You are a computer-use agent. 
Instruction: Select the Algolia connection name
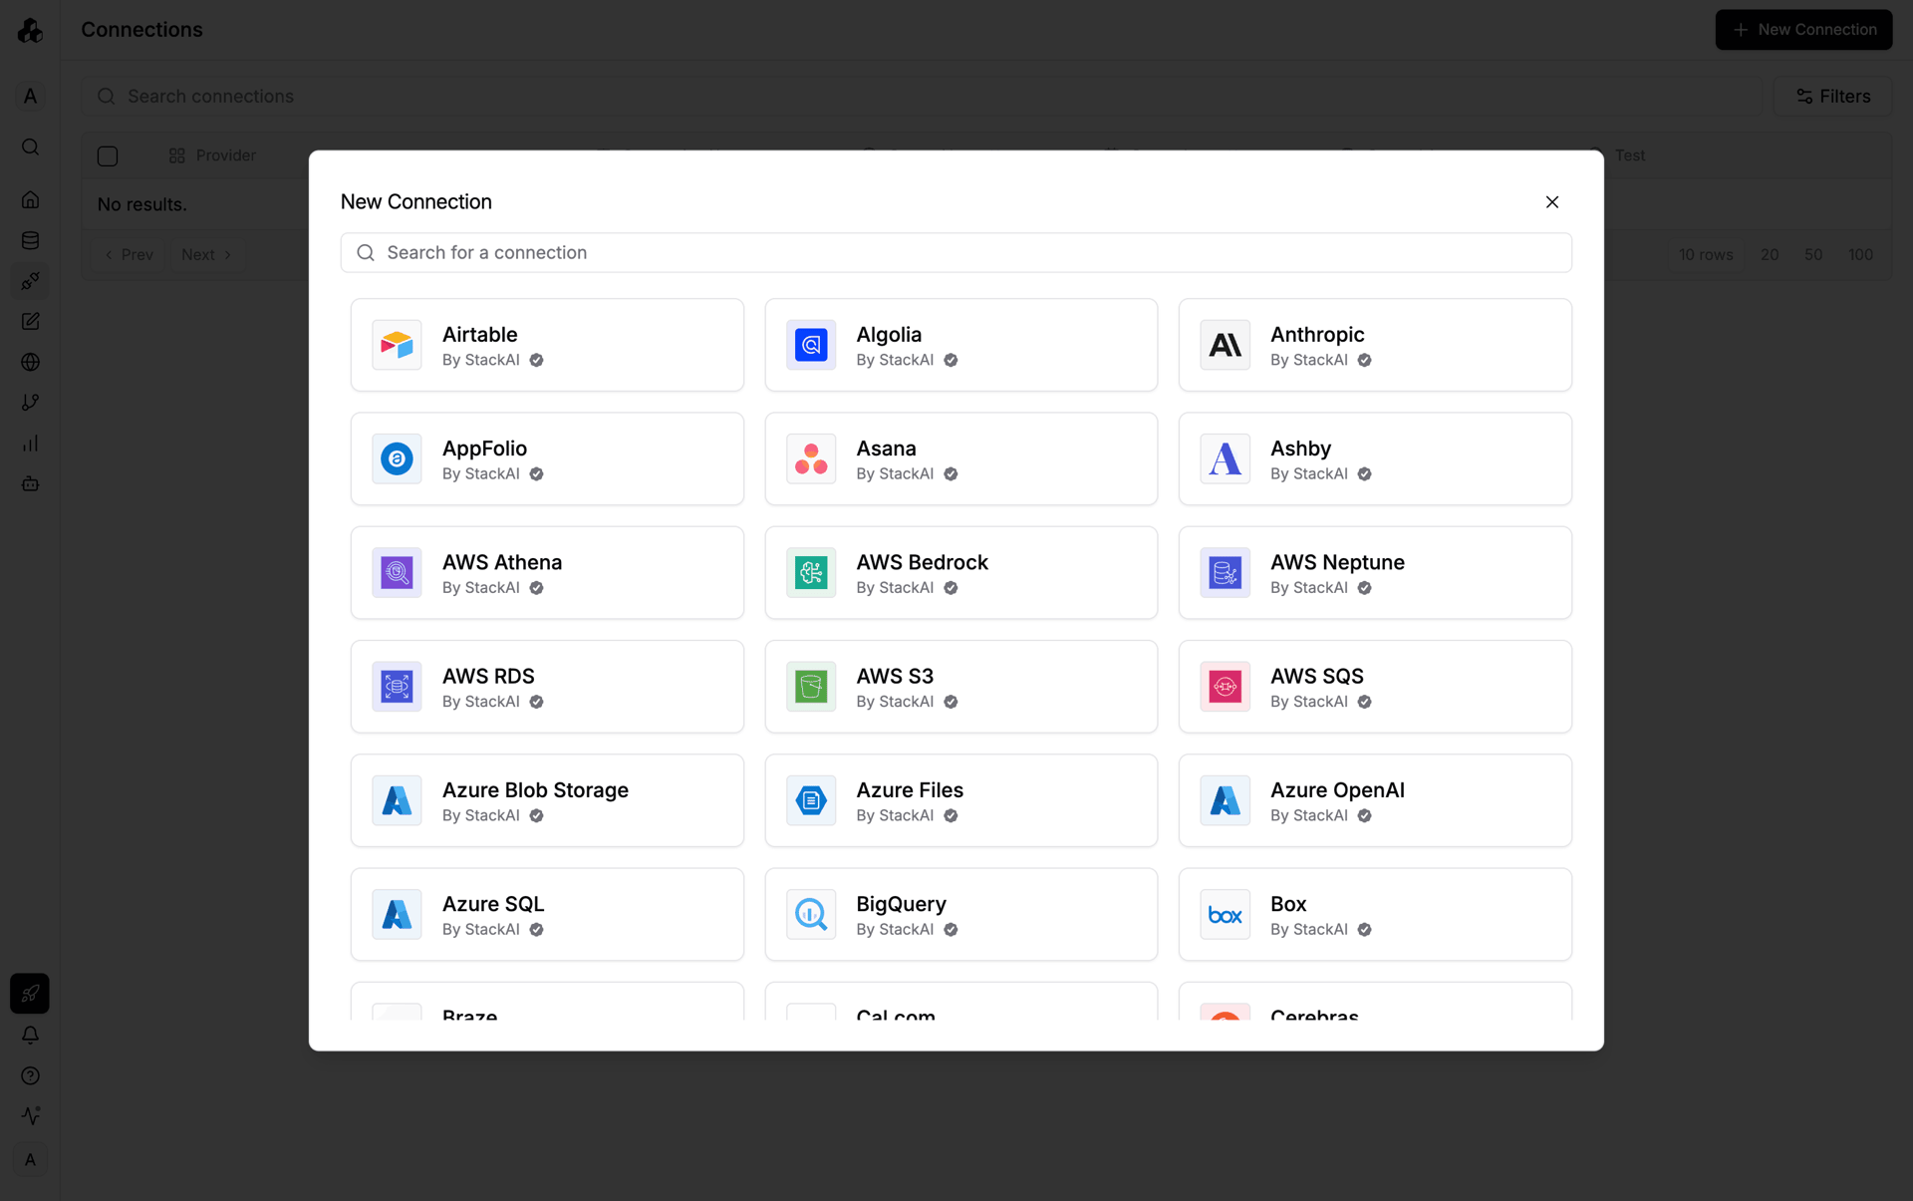889,334
